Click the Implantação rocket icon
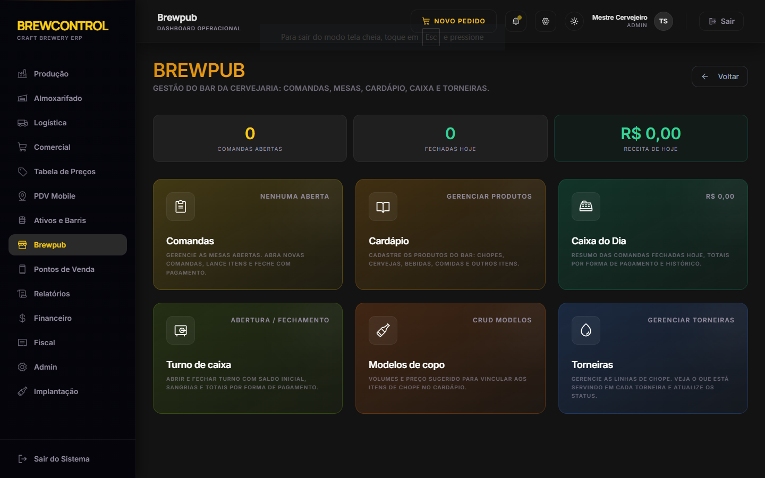The height and width of the screenshot is (478, 765). (22, 391)
